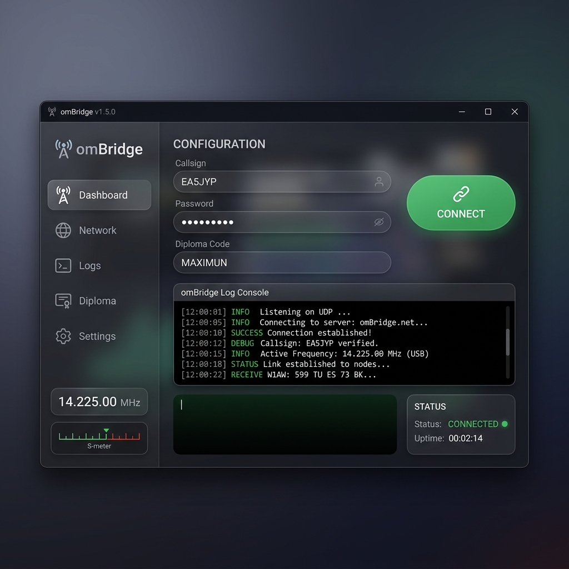Minimize the omBridge window

pyautogui.click(x=462, y=112)
